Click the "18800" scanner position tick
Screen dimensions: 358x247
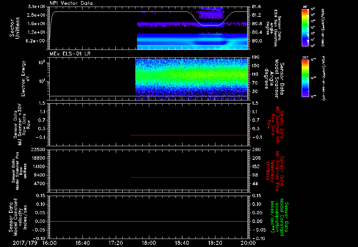[x=38, y=158]
